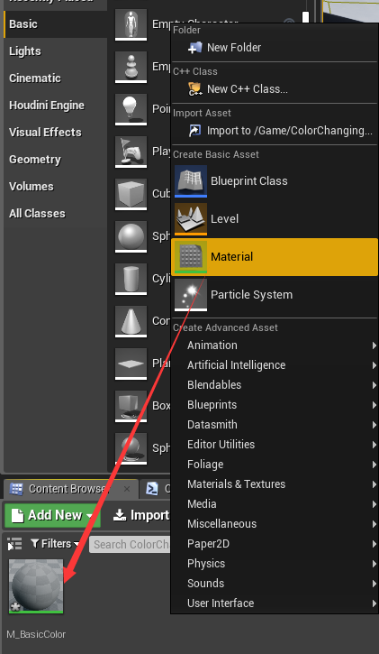Image resolution: width=379 pixels, height=654 pixels.
Task: Select the Particle System icon
Action: pos(191,295)
